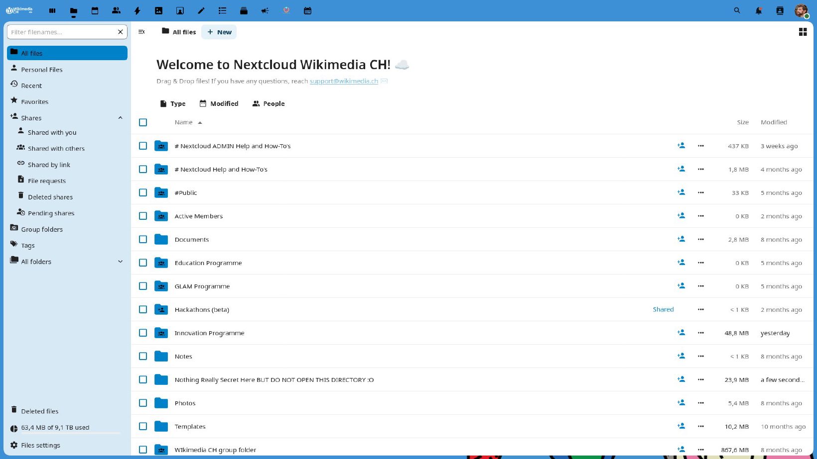
Task: Click the Shared label on Hackathons (beta)
Action: (663, 309)
